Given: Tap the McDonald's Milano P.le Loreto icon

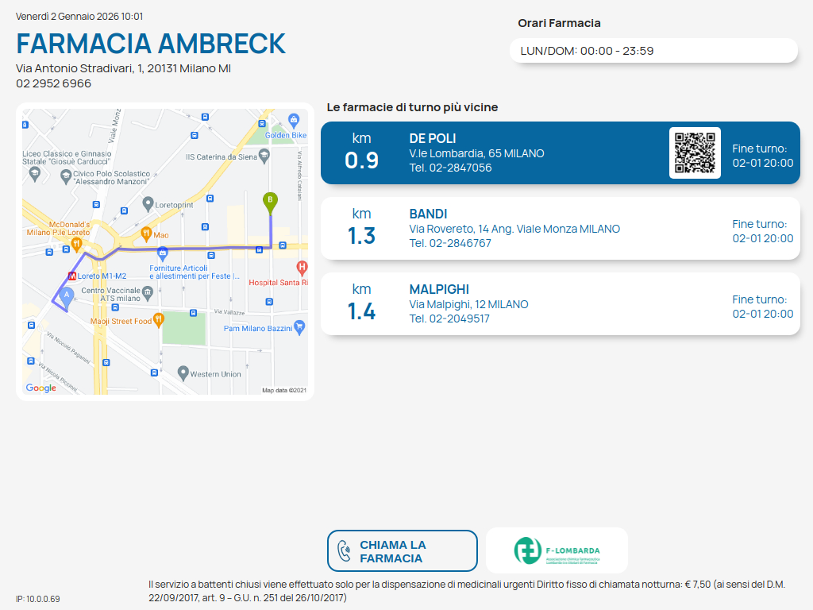Looking at the screenshot, I should (77, 243).
